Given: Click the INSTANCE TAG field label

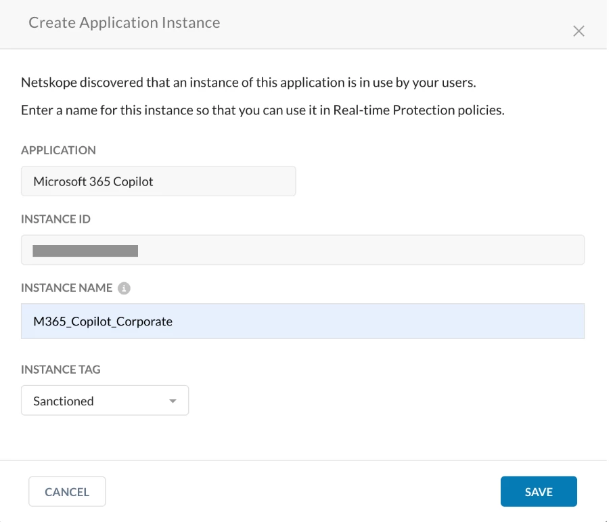Looking at the screenshot, I should click(x=61, y=370).
